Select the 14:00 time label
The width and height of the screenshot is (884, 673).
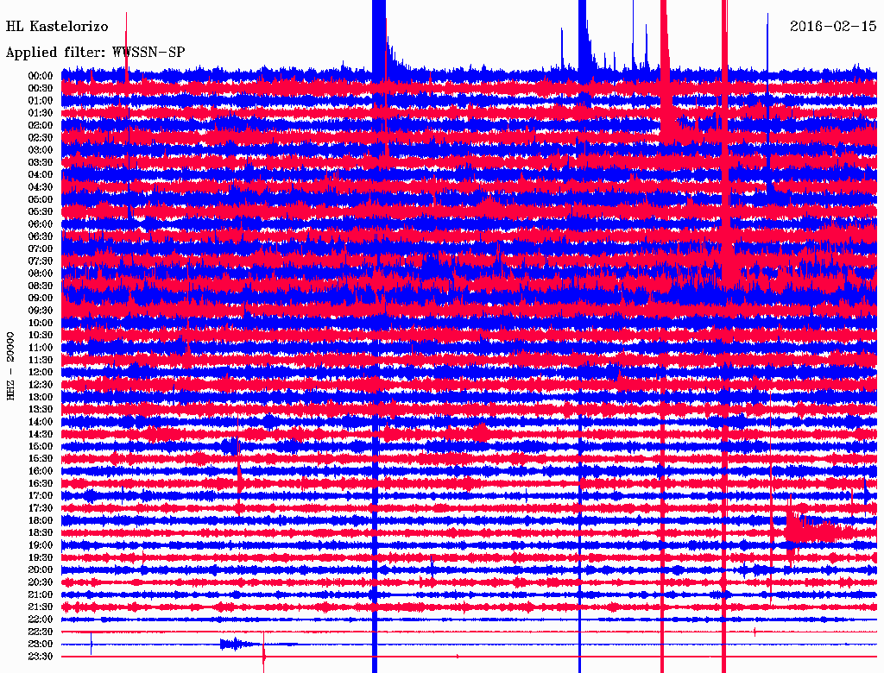[x=41, y=422]
